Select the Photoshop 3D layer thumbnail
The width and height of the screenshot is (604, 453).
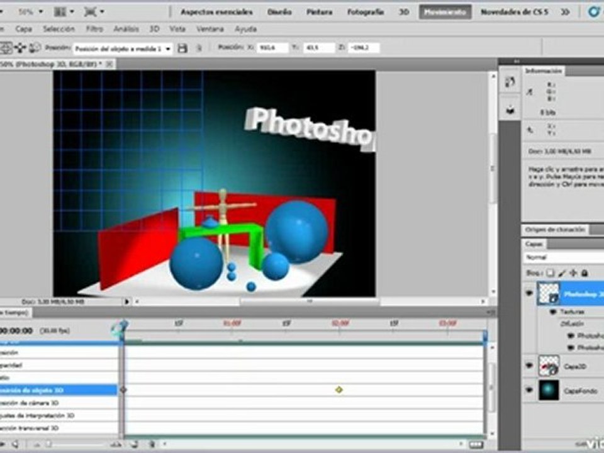coord(549,294)
